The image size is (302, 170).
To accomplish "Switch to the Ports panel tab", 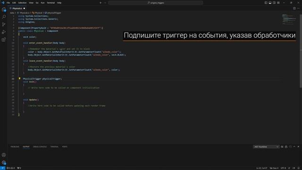I will click(65, 147).
